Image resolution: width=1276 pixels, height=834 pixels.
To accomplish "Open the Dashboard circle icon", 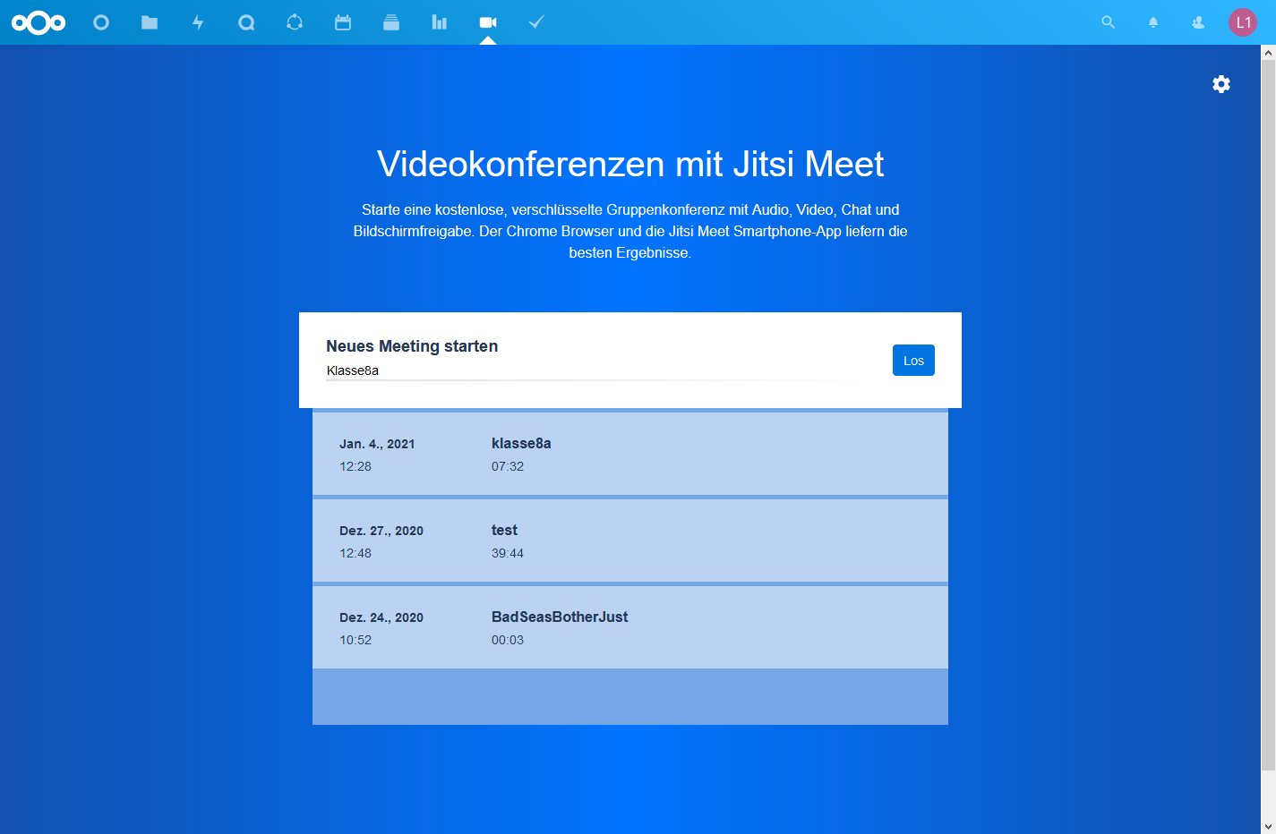I will [101, 22].
